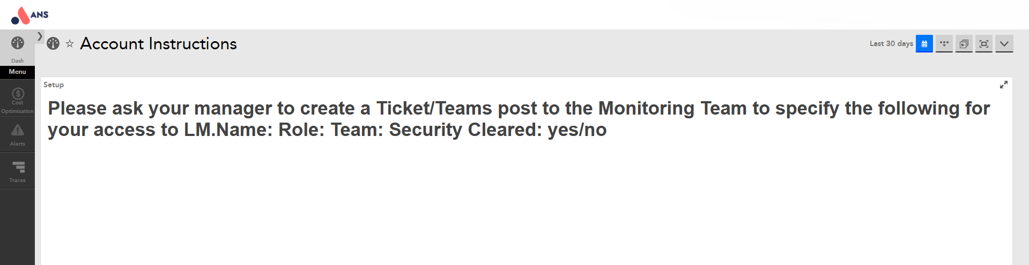Favorite the Account Instructions dashboard star
Image resolution: width=1029 pixels, height=265 pixels.
tap(70, 44)
